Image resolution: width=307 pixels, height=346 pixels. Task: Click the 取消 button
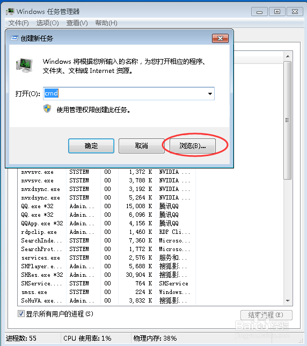(142, 146)
